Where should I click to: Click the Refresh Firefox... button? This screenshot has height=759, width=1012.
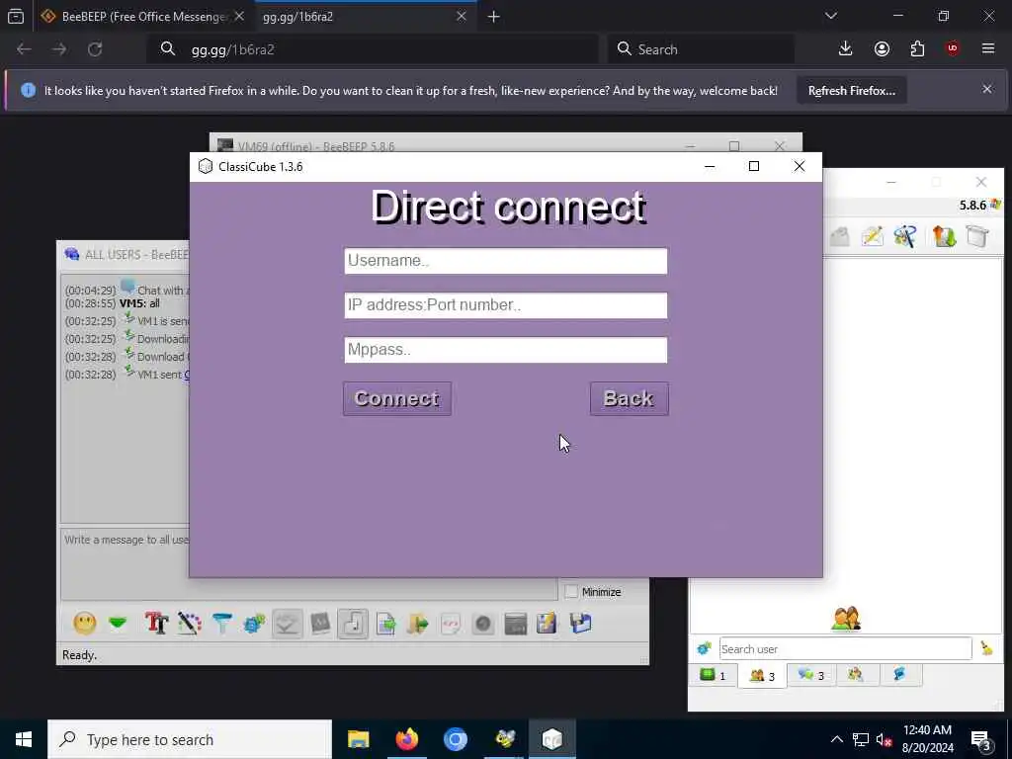tap(851, 91)
